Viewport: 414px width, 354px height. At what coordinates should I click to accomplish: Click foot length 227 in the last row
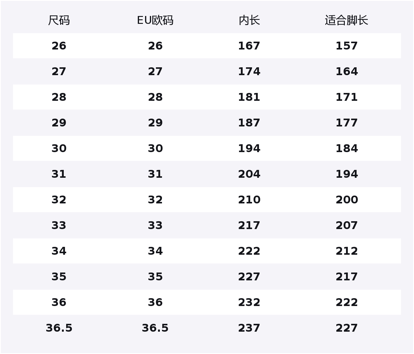tap(347, 328)
